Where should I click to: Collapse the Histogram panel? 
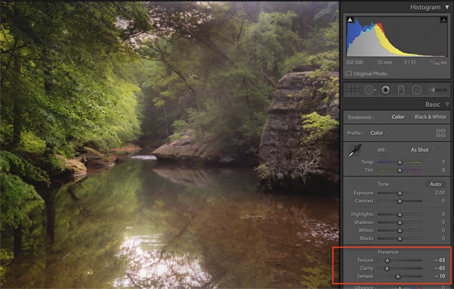coord(447,7)
